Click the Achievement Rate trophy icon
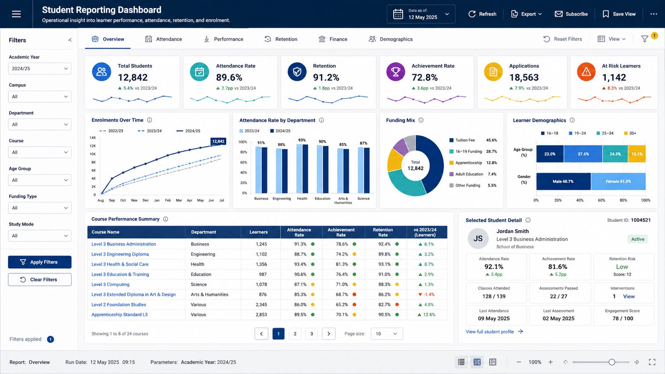 click(396, 72)
